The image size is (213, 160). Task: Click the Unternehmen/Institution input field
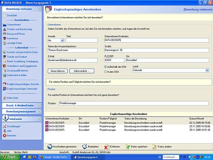[x=156, y=40]
